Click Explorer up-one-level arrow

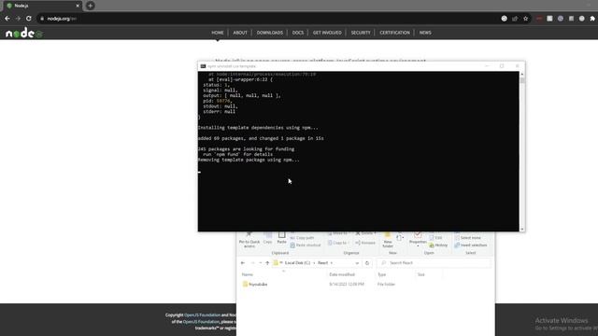click(267, 263)
